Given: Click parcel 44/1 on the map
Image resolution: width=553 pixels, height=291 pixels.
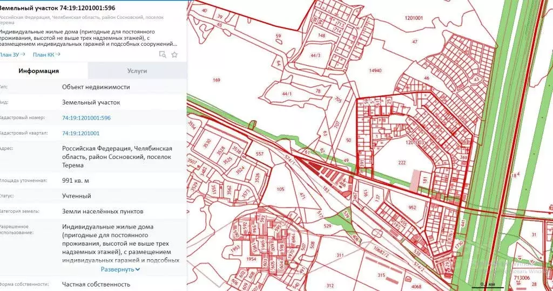Looking at the screenshot, I should coord(287,94).
